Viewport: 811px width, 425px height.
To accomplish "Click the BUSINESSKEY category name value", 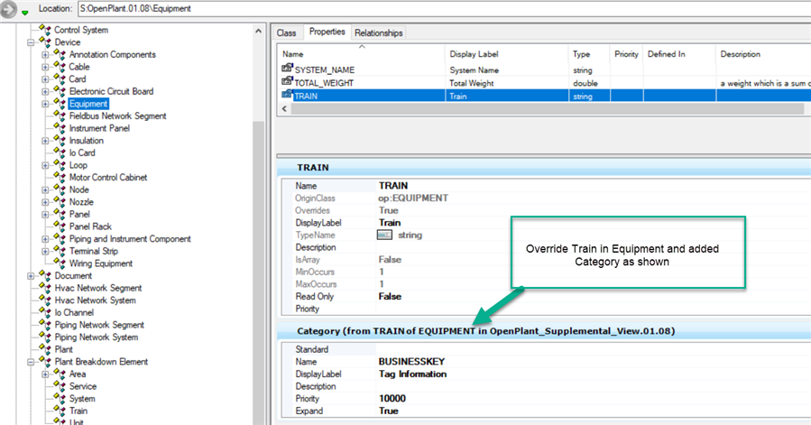I will coord(411,361).
